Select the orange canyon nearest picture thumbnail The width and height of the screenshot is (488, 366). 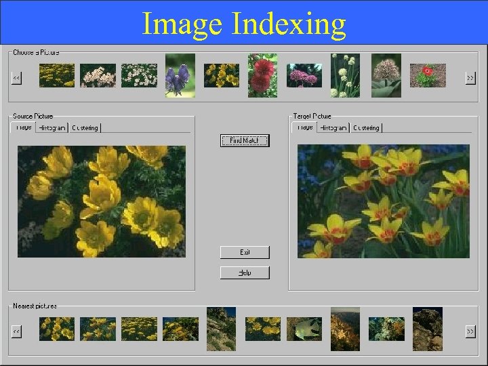(345, 329)
